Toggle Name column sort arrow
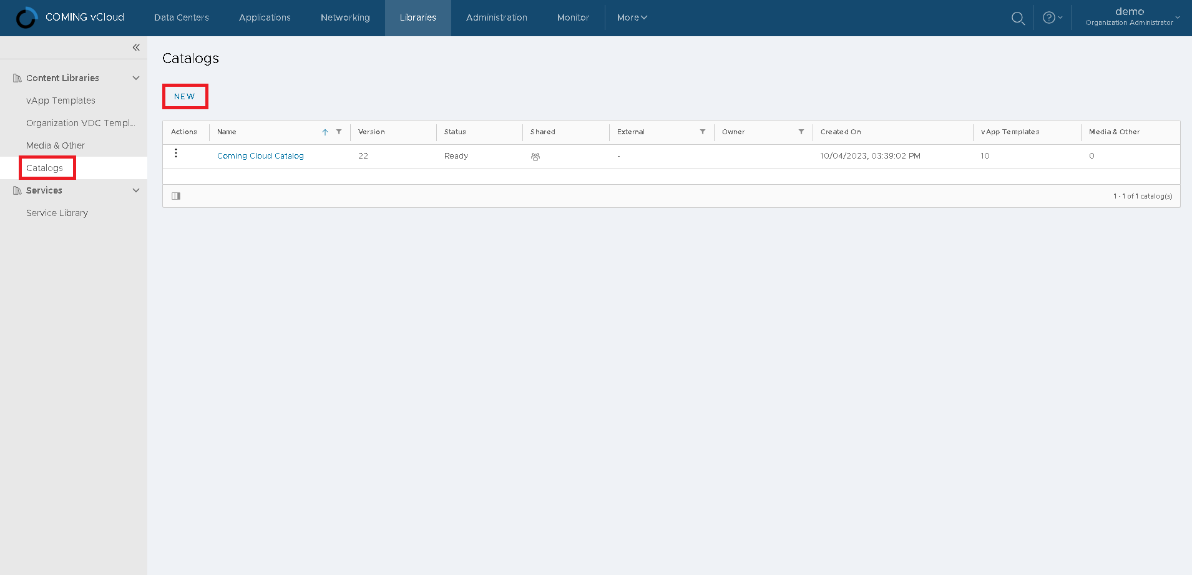The width and height of the screenshot is (1192, 575). [325, 132]
